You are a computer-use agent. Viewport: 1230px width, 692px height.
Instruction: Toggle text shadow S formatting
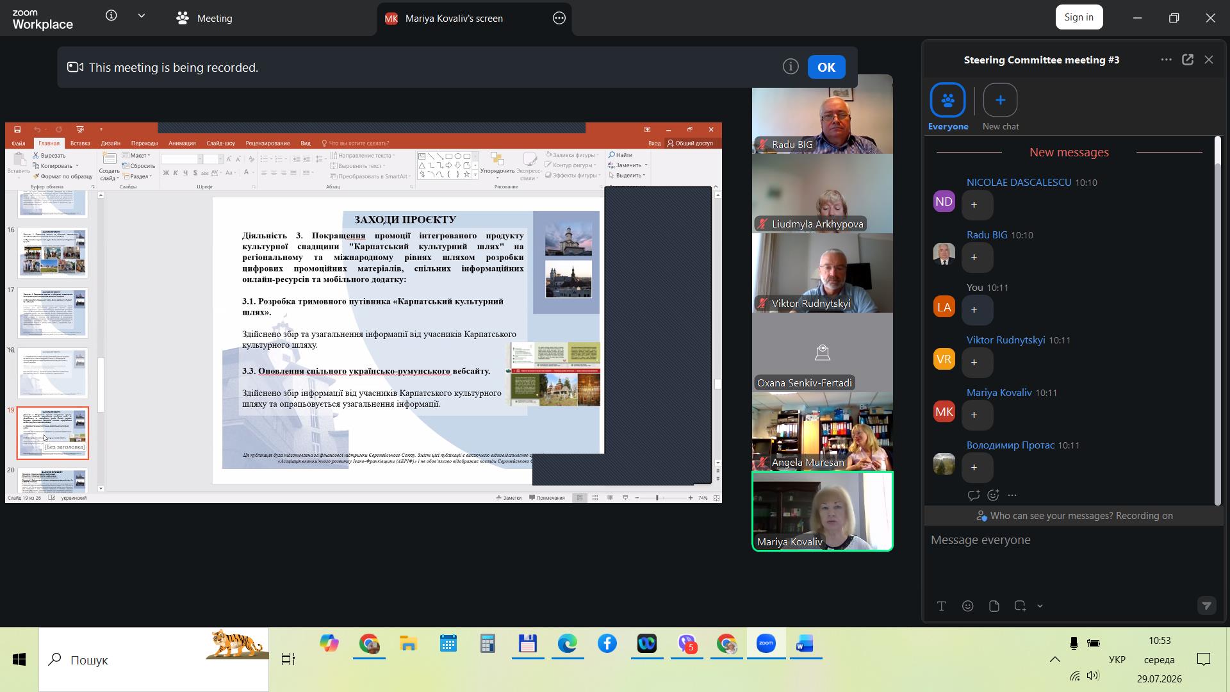coord(195,173)
